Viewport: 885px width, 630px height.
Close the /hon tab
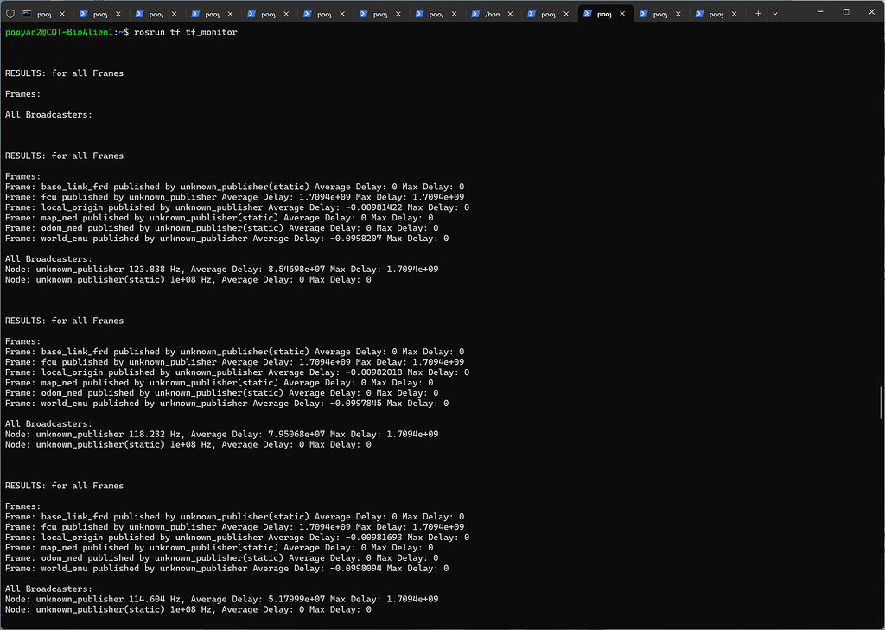(510, 14)
